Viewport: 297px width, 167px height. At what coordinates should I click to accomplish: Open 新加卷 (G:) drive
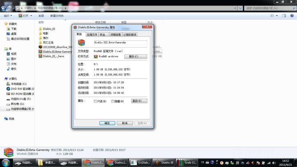(17, 104)
